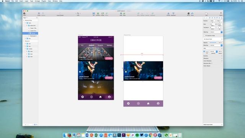Click the Backward toolbar icon
Viewport: 245px width, 138px height.
(x=173, y=14)
